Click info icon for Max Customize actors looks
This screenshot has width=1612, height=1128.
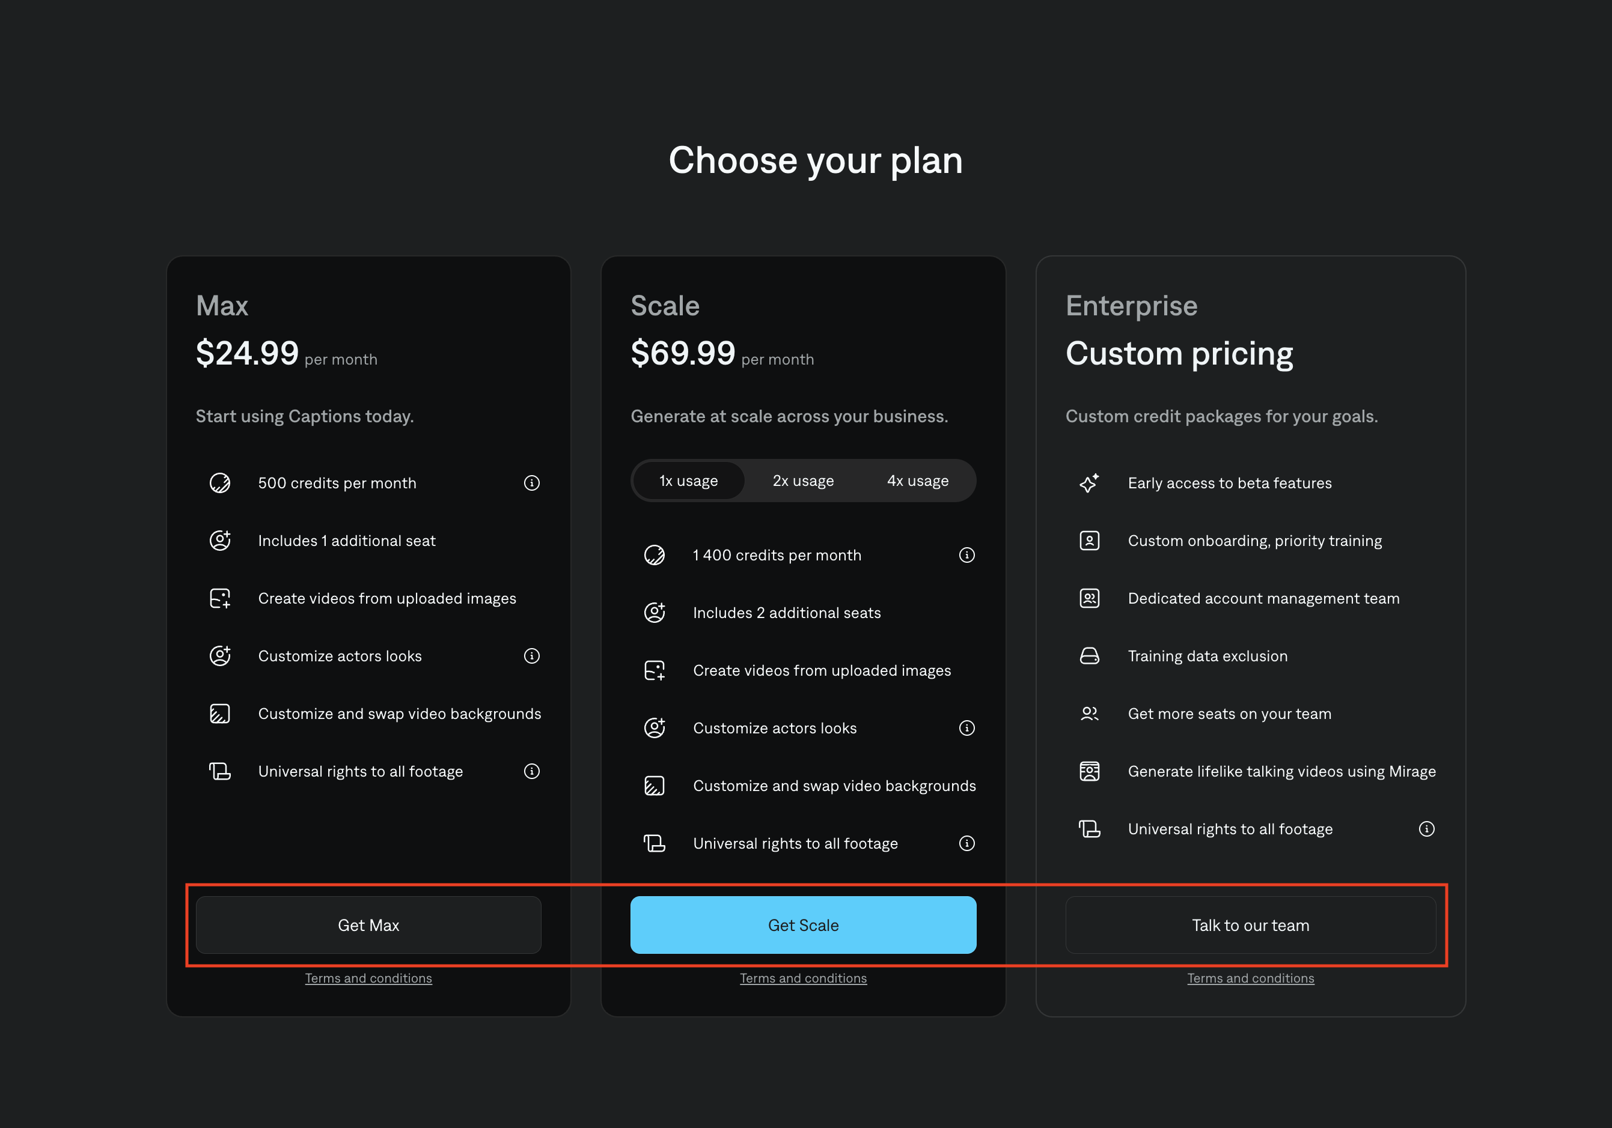click(x=531, y=656)
